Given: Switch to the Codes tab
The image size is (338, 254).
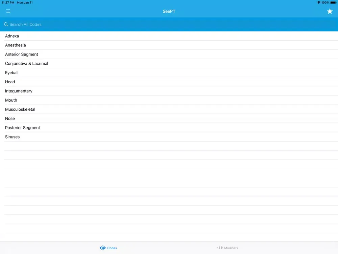Looking at the screenshot, I should (108, 248).
